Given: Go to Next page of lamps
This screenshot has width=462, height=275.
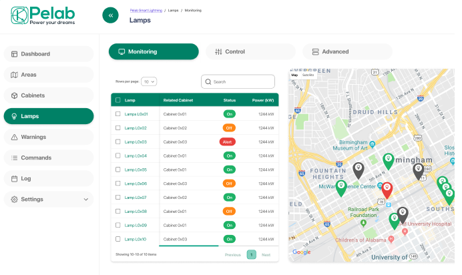Looking at the screenshot, I should point(266,254).
